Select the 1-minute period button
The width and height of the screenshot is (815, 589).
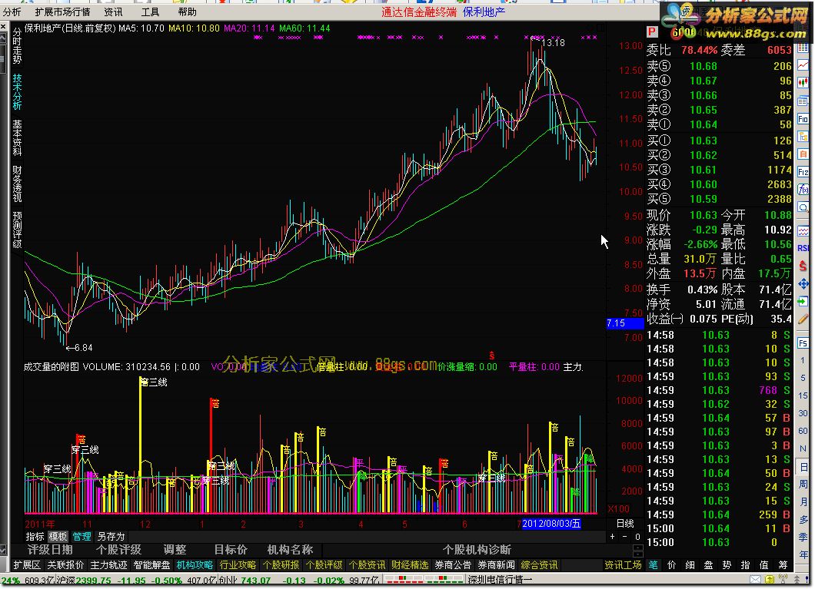coord(803,360)
